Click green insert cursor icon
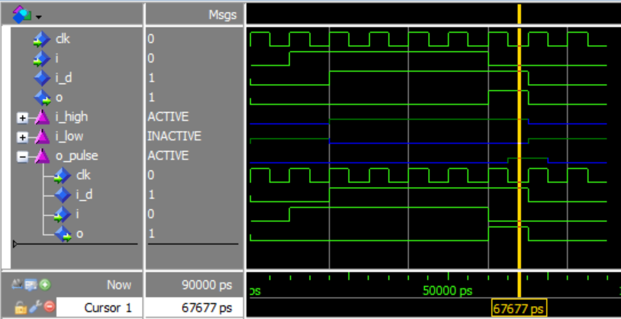The image size is (621, 319). tap(45, 284)
